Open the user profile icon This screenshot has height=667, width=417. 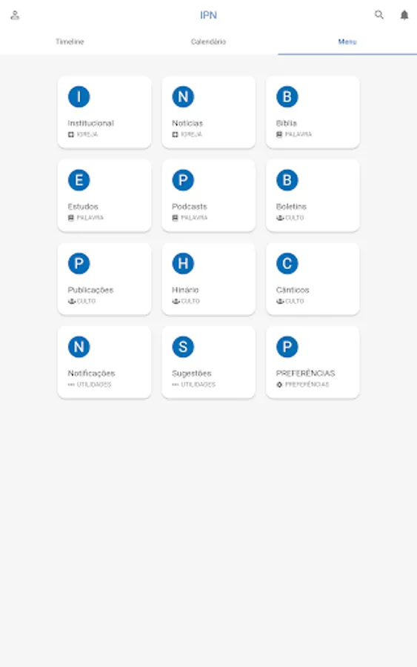click(15, 16)
